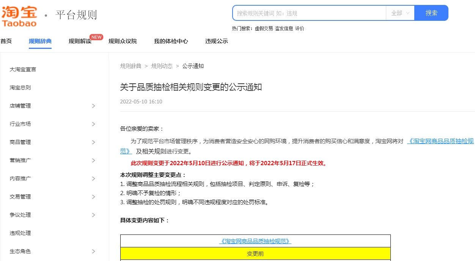This screenshot has height=261, width=475.
Task: Expand the 生态角色 sidebar chevron
Action: (x=94, y=251)
